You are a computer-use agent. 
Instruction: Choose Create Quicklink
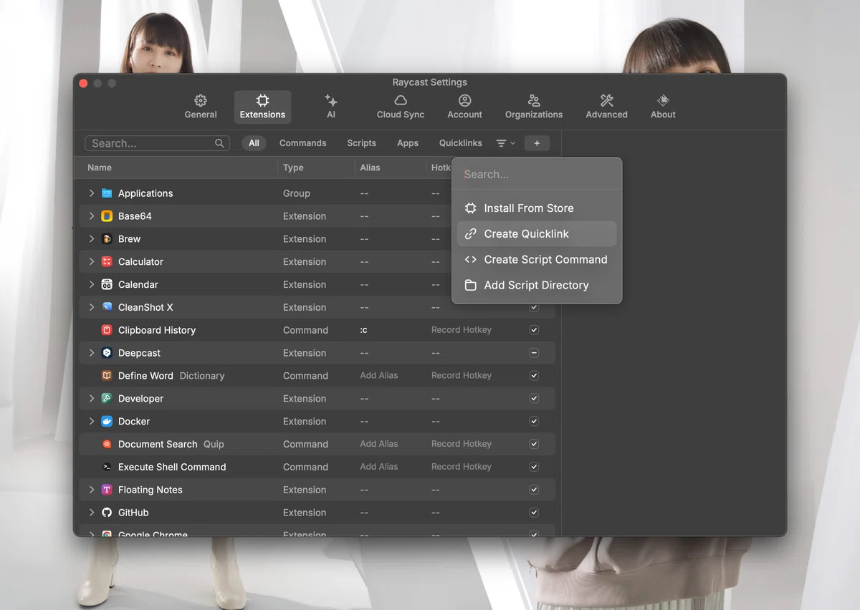click(537, 234)
